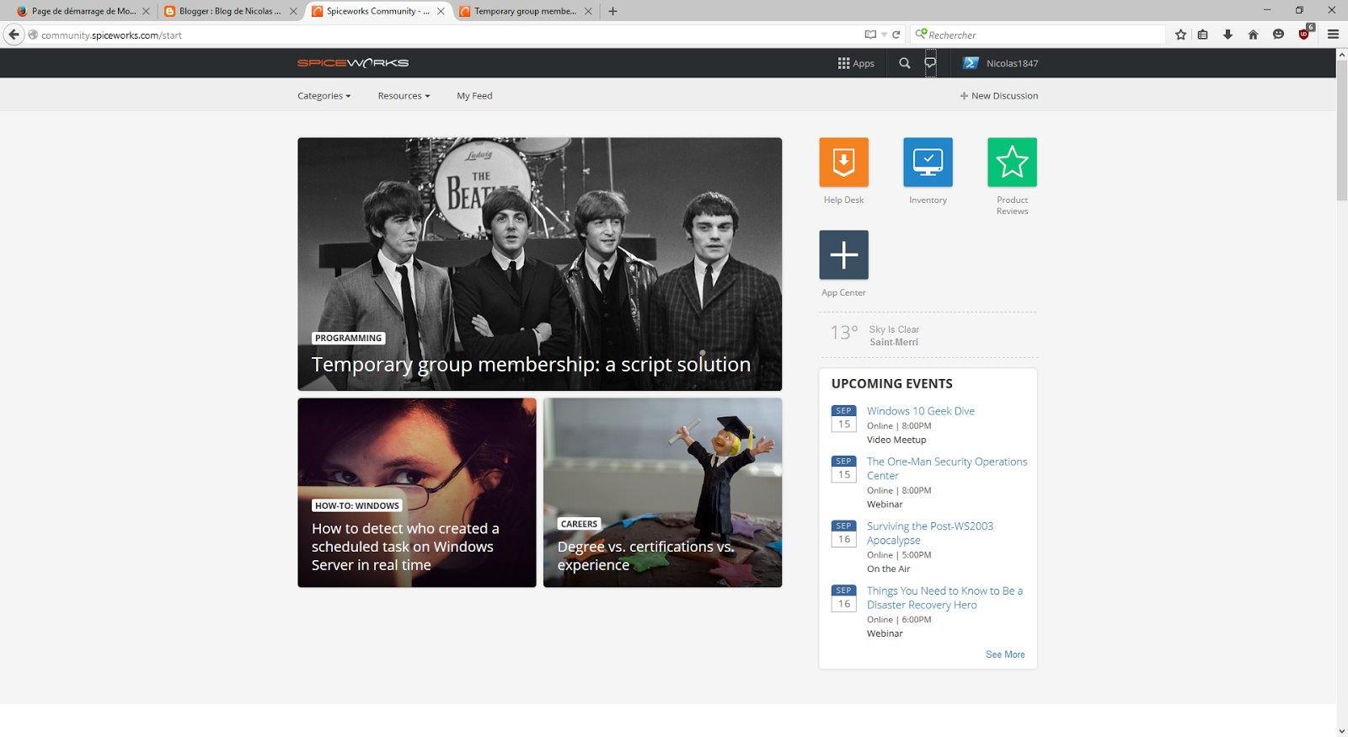Viewport: 1348px width, 737px height.
Task: Open a new tab with plus button
Action: point(612,11)
